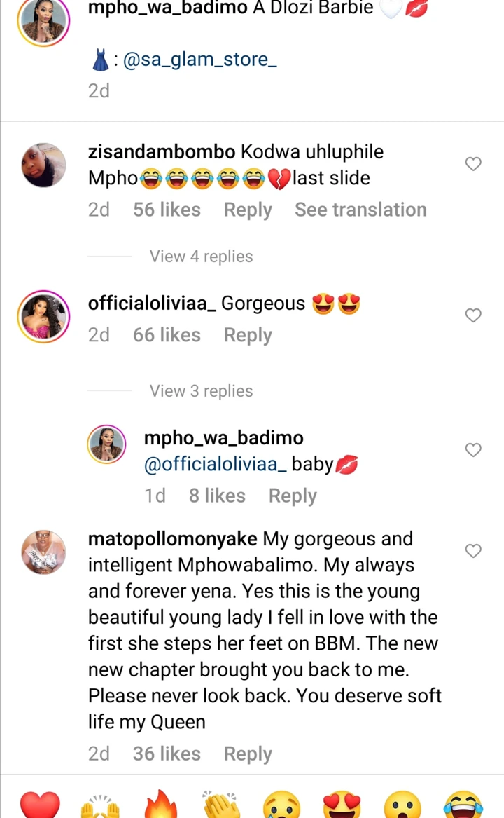Expand View 3 replies
The width and height of the screenshot is (504, 818).
201,391
